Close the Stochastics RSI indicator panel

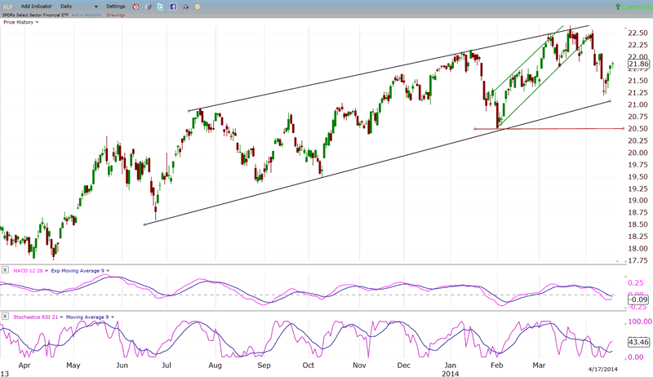[6, 317]
